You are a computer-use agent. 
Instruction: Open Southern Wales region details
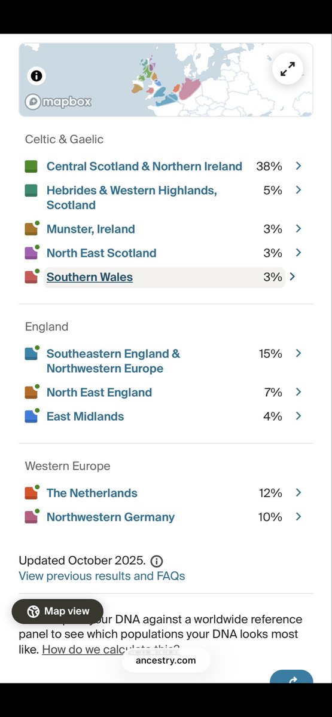point(90,277)
